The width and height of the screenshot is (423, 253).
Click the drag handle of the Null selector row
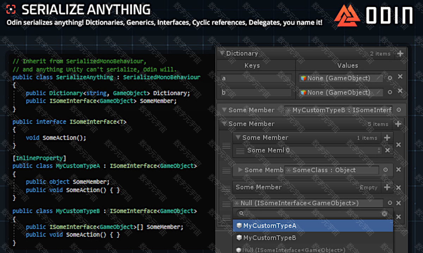226,203
